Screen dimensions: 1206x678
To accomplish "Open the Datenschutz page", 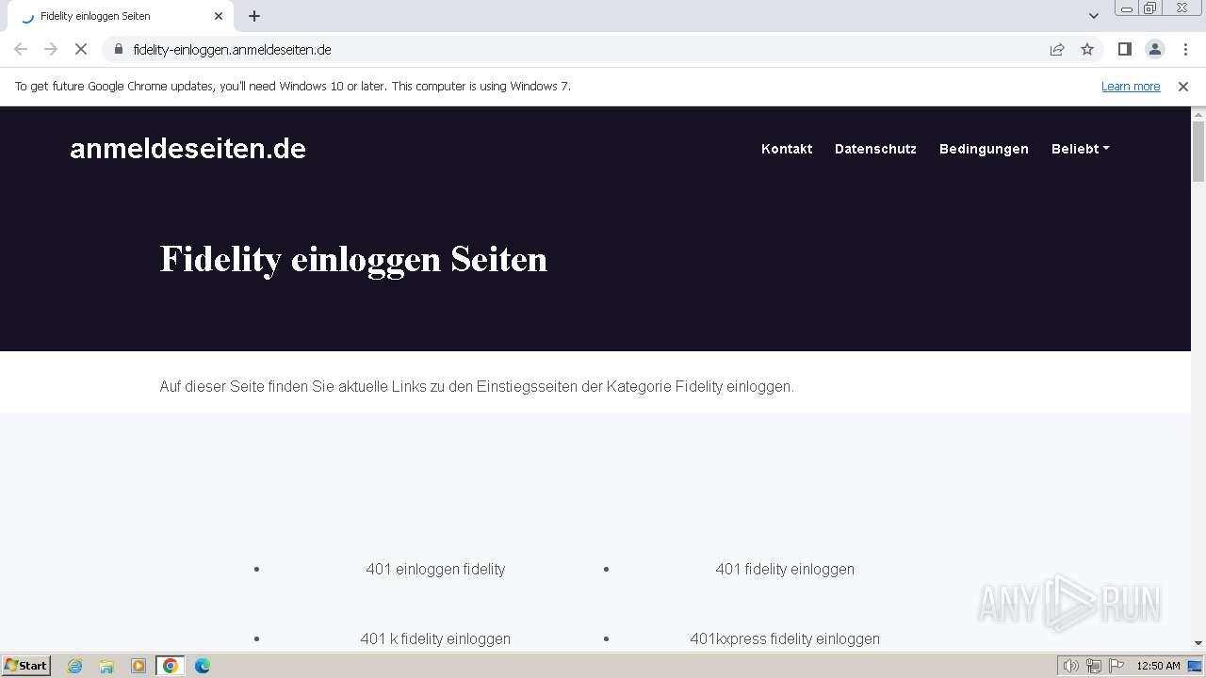I will coord(875,149).
